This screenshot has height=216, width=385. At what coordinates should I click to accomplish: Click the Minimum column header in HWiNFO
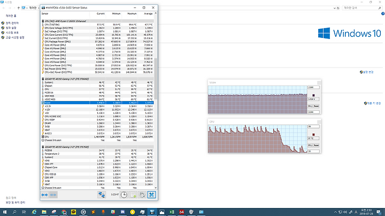(x=113, y=14)
